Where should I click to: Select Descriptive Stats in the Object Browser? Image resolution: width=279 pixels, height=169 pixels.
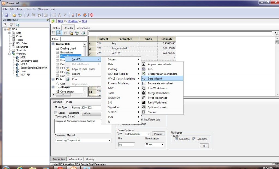point(29,61)
